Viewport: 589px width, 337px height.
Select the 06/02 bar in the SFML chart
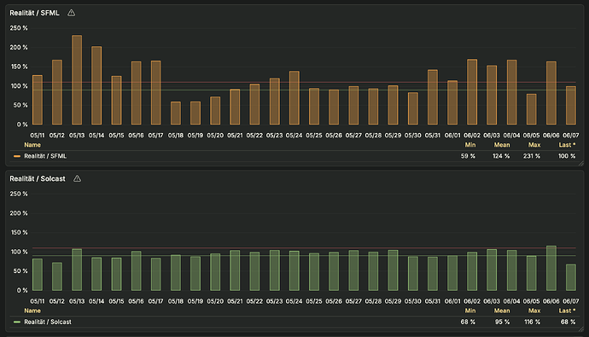coord(472,92)
